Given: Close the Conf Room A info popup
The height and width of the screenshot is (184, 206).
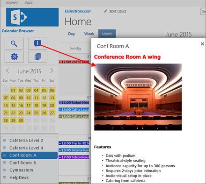Looking at the screenshot, I should tap(202, 44).
